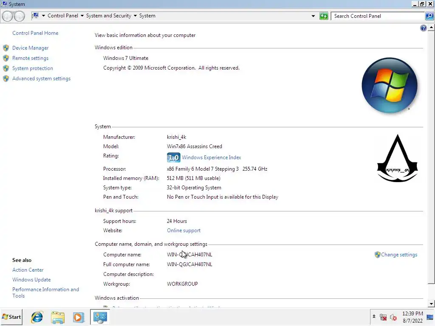Click the Windows 7 logo orb
The width and height of the screenshot is (435, 326).
point(390,85)
